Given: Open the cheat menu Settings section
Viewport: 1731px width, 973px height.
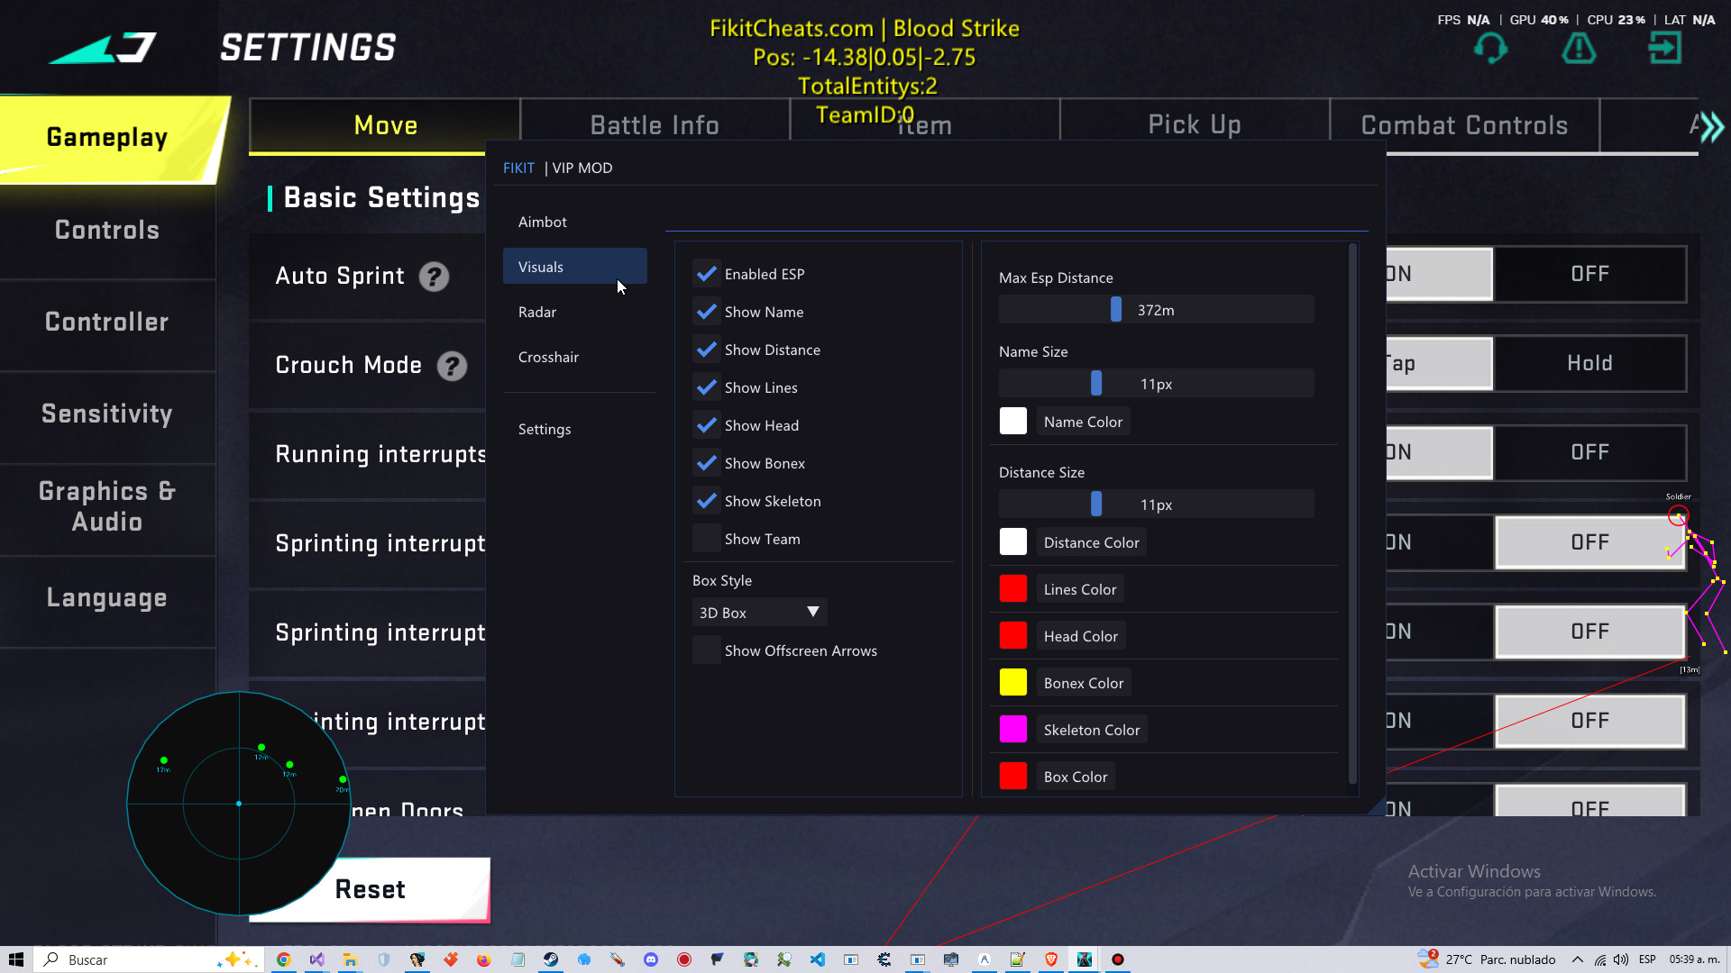Looking at the screenshot, I should click(575, 429).
